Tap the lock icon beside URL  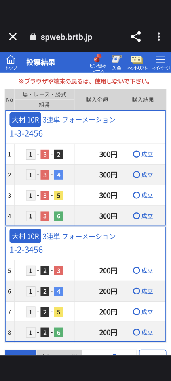33,37
